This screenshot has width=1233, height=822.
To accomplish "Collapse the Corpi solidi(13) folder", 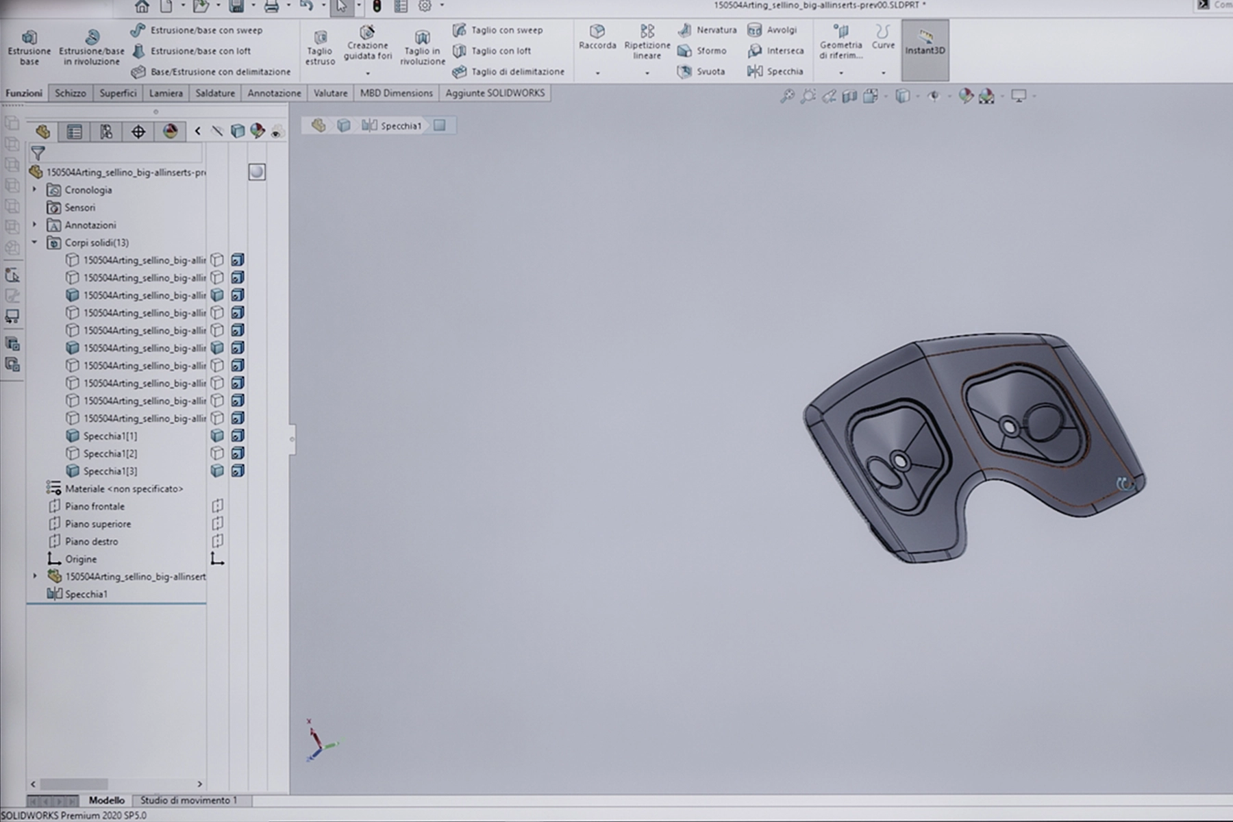I will (35, 242).
